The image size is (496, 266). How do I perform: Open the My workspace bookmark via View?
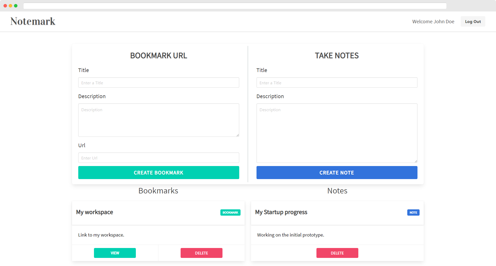pyautogui.click(x=115, y=253)
